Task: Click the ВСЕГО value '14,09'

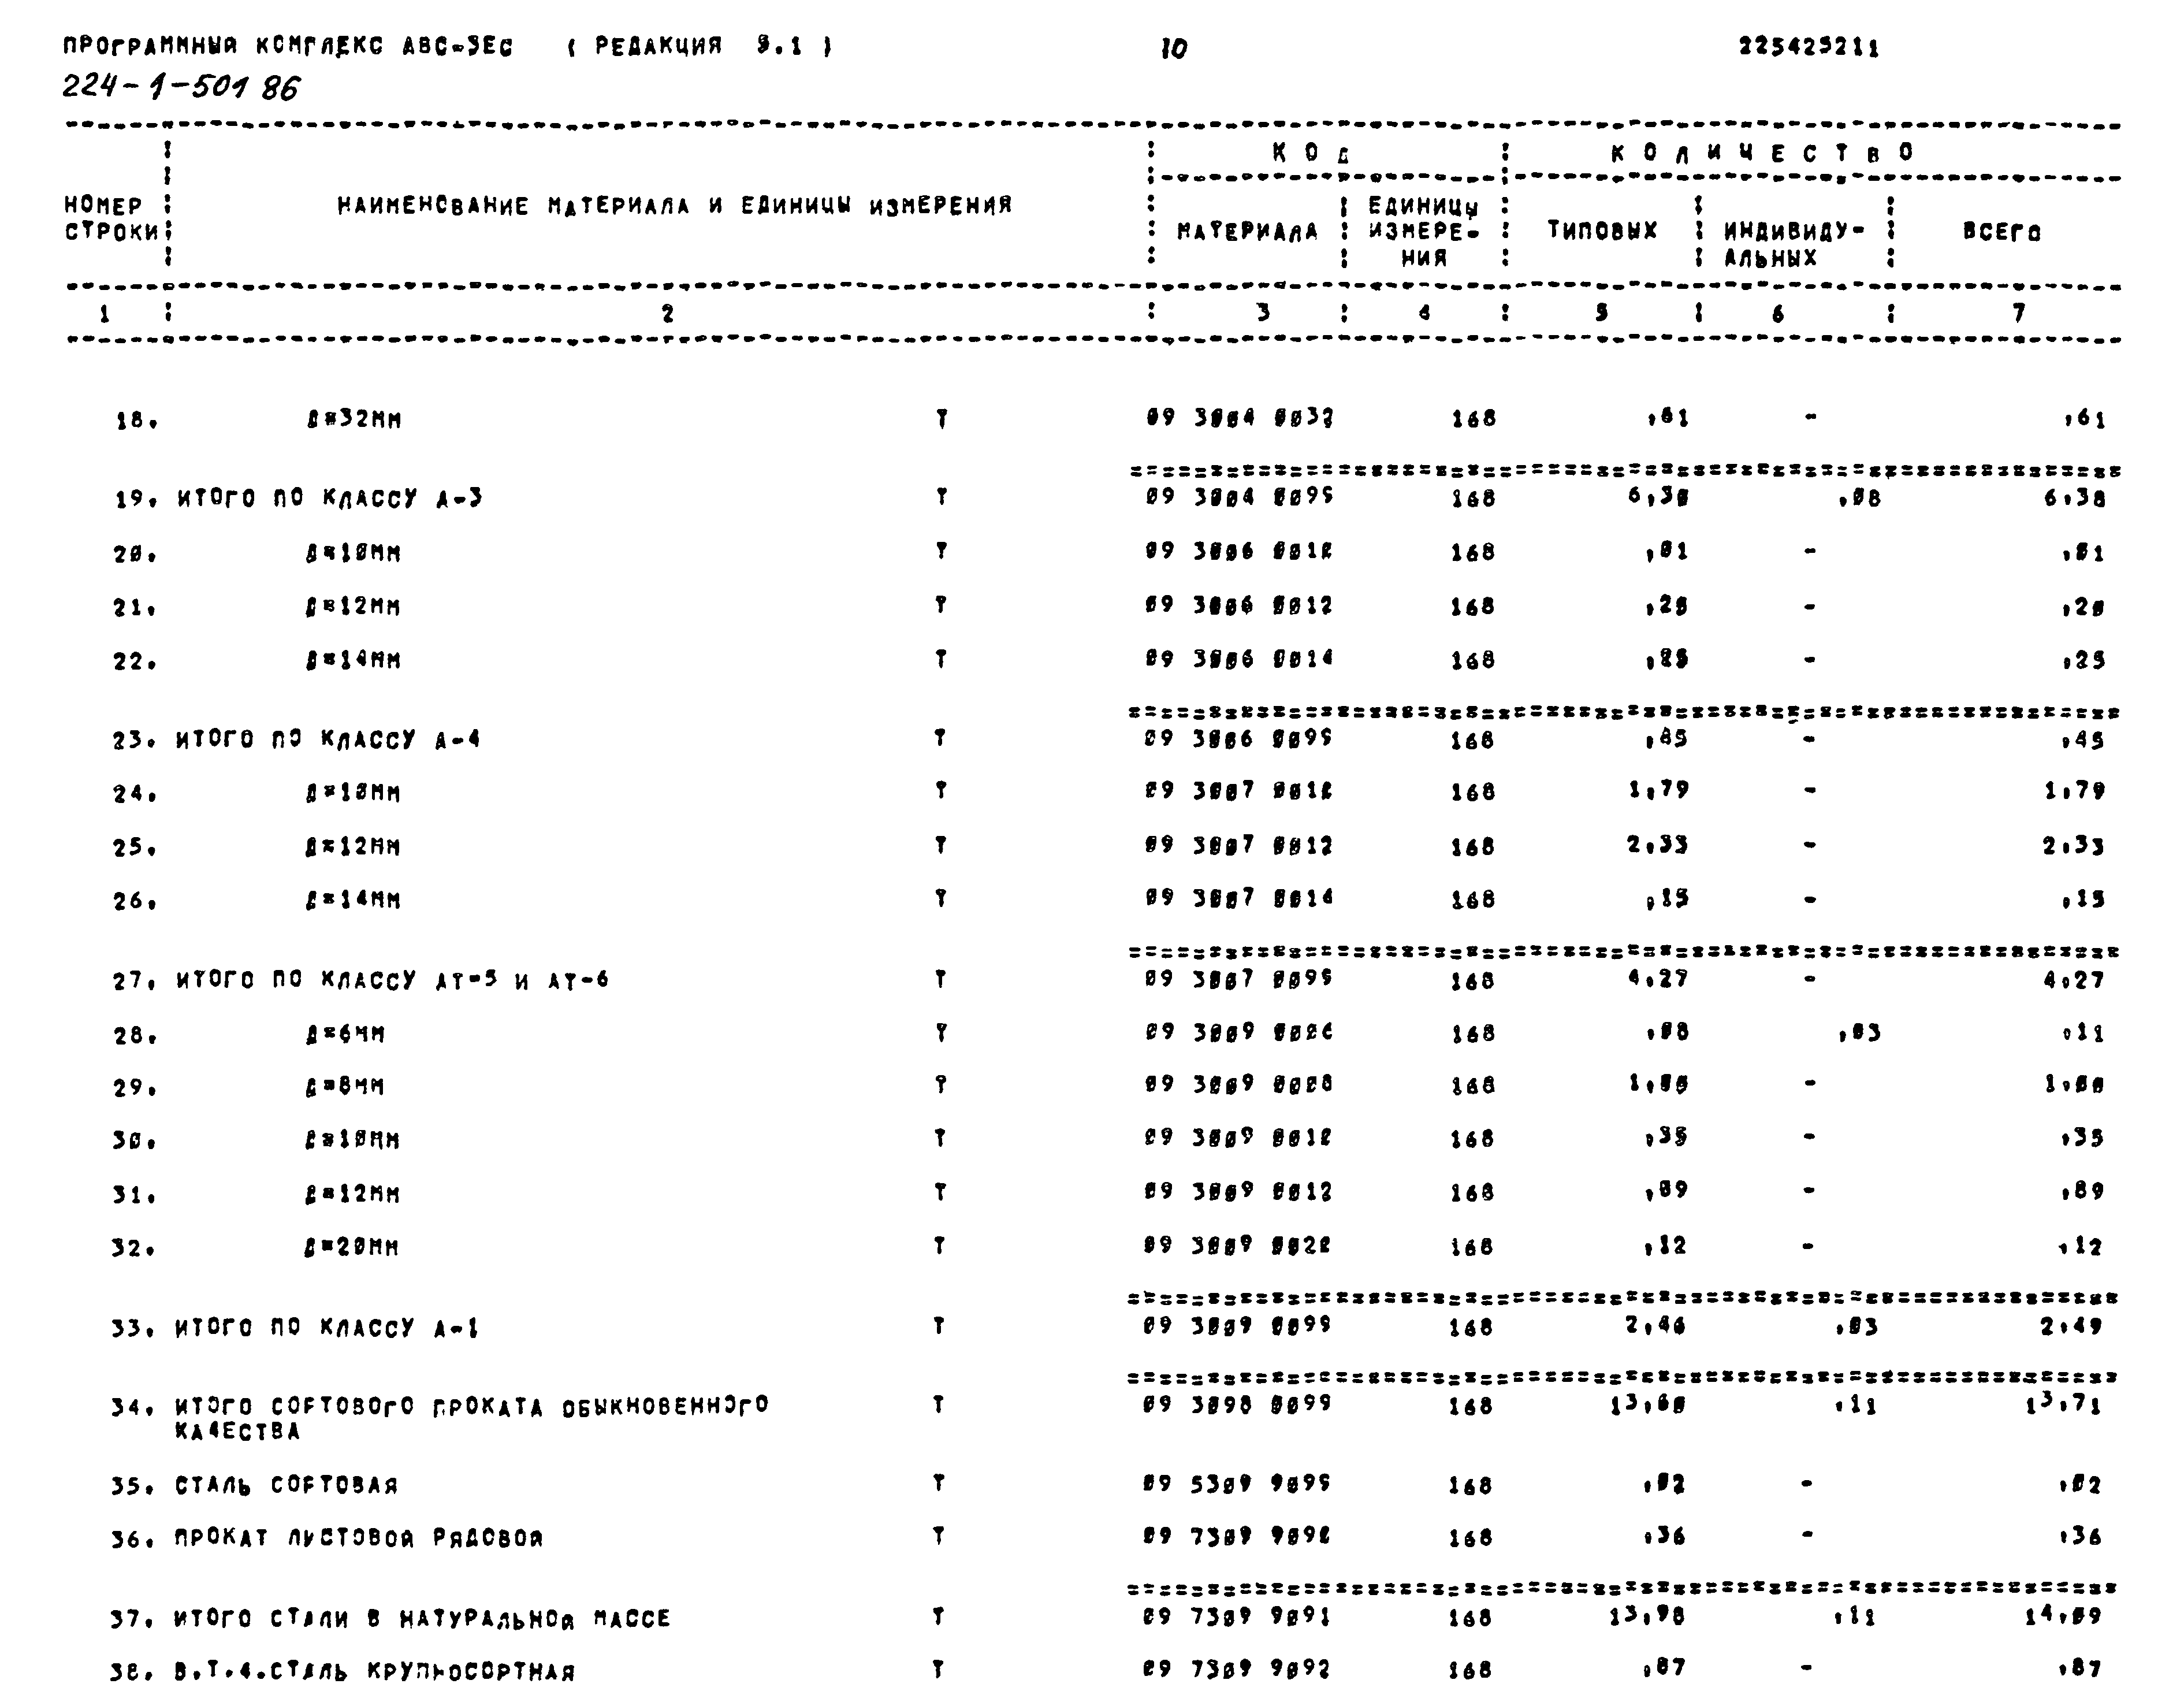Action: coord(2064,1616)
